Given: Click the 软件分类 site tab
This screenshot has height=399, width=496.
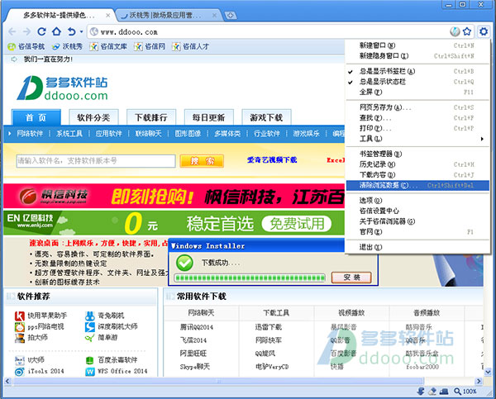Looking at the screenshot, I should [x=93, y=117].
